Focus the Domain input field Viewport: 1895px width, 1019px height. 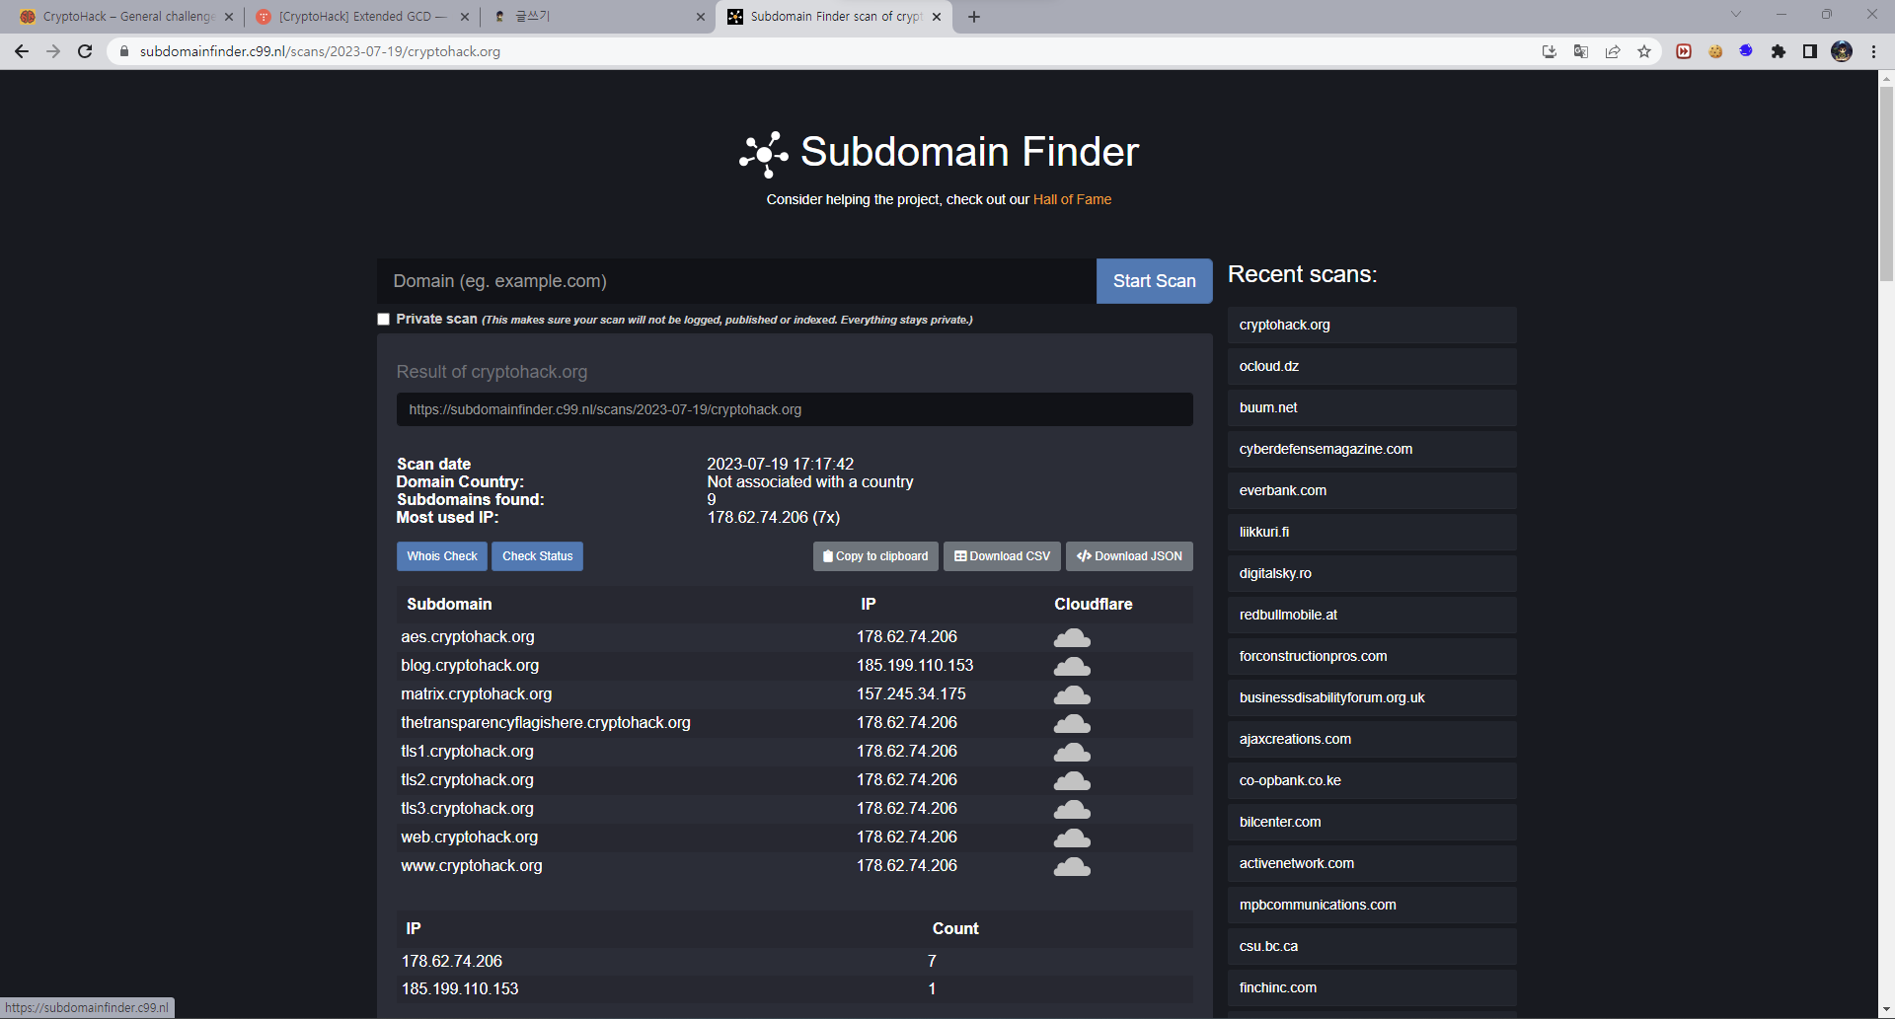pos(736,281)
